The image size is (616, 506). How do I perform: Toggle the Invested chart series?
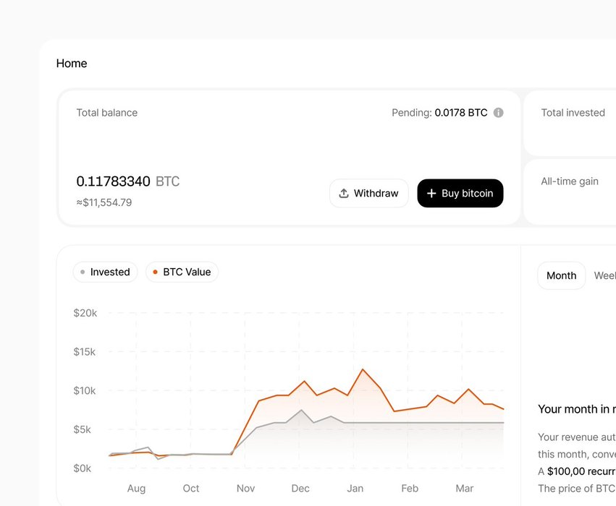coord(105,272)
